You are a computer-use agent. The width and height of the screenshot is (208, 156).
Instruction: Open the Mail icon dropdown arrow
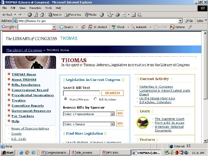click(x=113, y=15)
